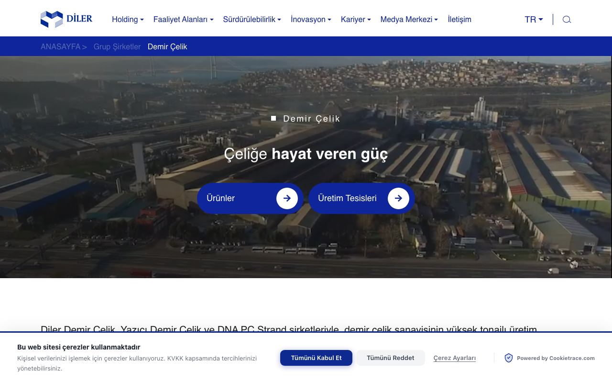Image resolution: width=612 pixels, height=383 pixels.
Task: Go to the İletişim page
Action: (x=459, y=20)
